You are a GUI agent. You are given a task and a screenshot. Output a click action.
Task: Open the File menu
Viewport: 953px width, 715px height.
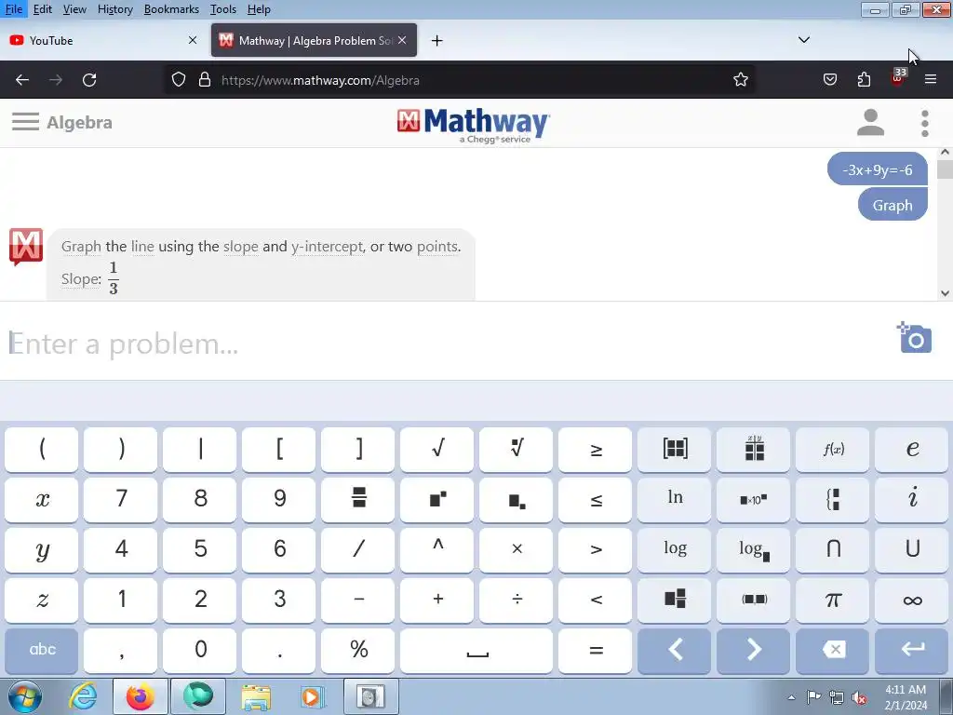coord(13,9)
